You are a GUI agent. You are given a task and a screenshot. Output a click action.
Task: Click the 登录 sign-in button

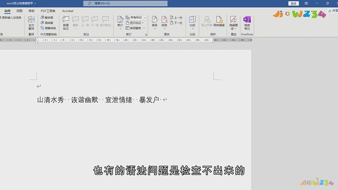tap(293, 3)
